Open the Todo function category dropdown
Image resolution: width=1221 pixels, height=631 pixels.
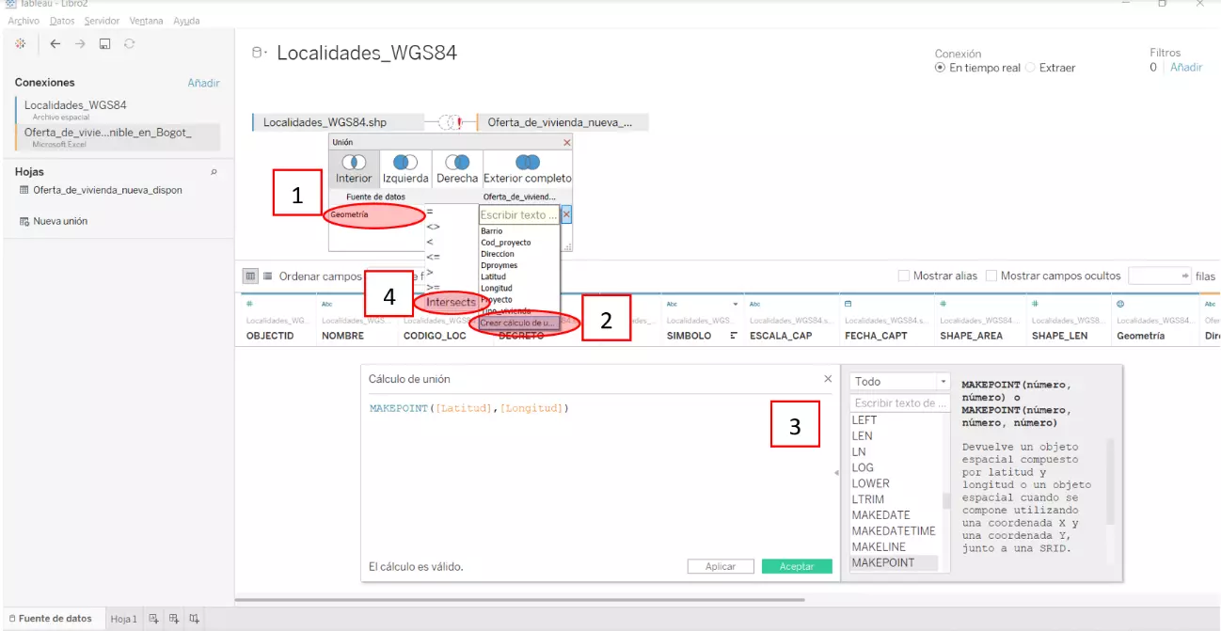900,382
